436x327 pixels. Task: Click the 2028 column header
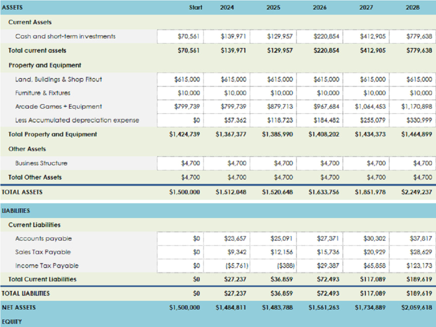(x=412, y=7)
